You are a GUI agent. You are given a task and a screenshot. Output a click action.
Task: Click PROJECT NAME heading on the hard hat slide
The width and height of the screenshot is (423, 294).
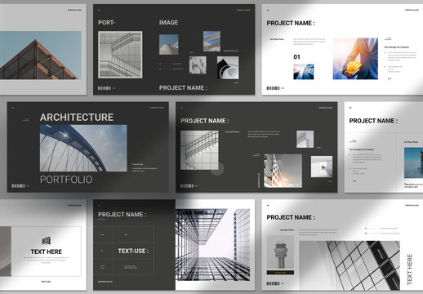coord(291,23)
